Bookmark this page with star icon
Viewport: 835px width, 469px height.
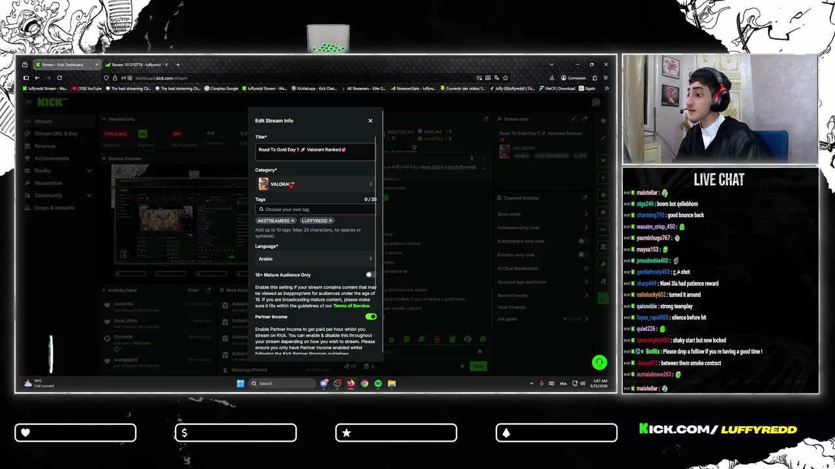click(x=505, y=78)
